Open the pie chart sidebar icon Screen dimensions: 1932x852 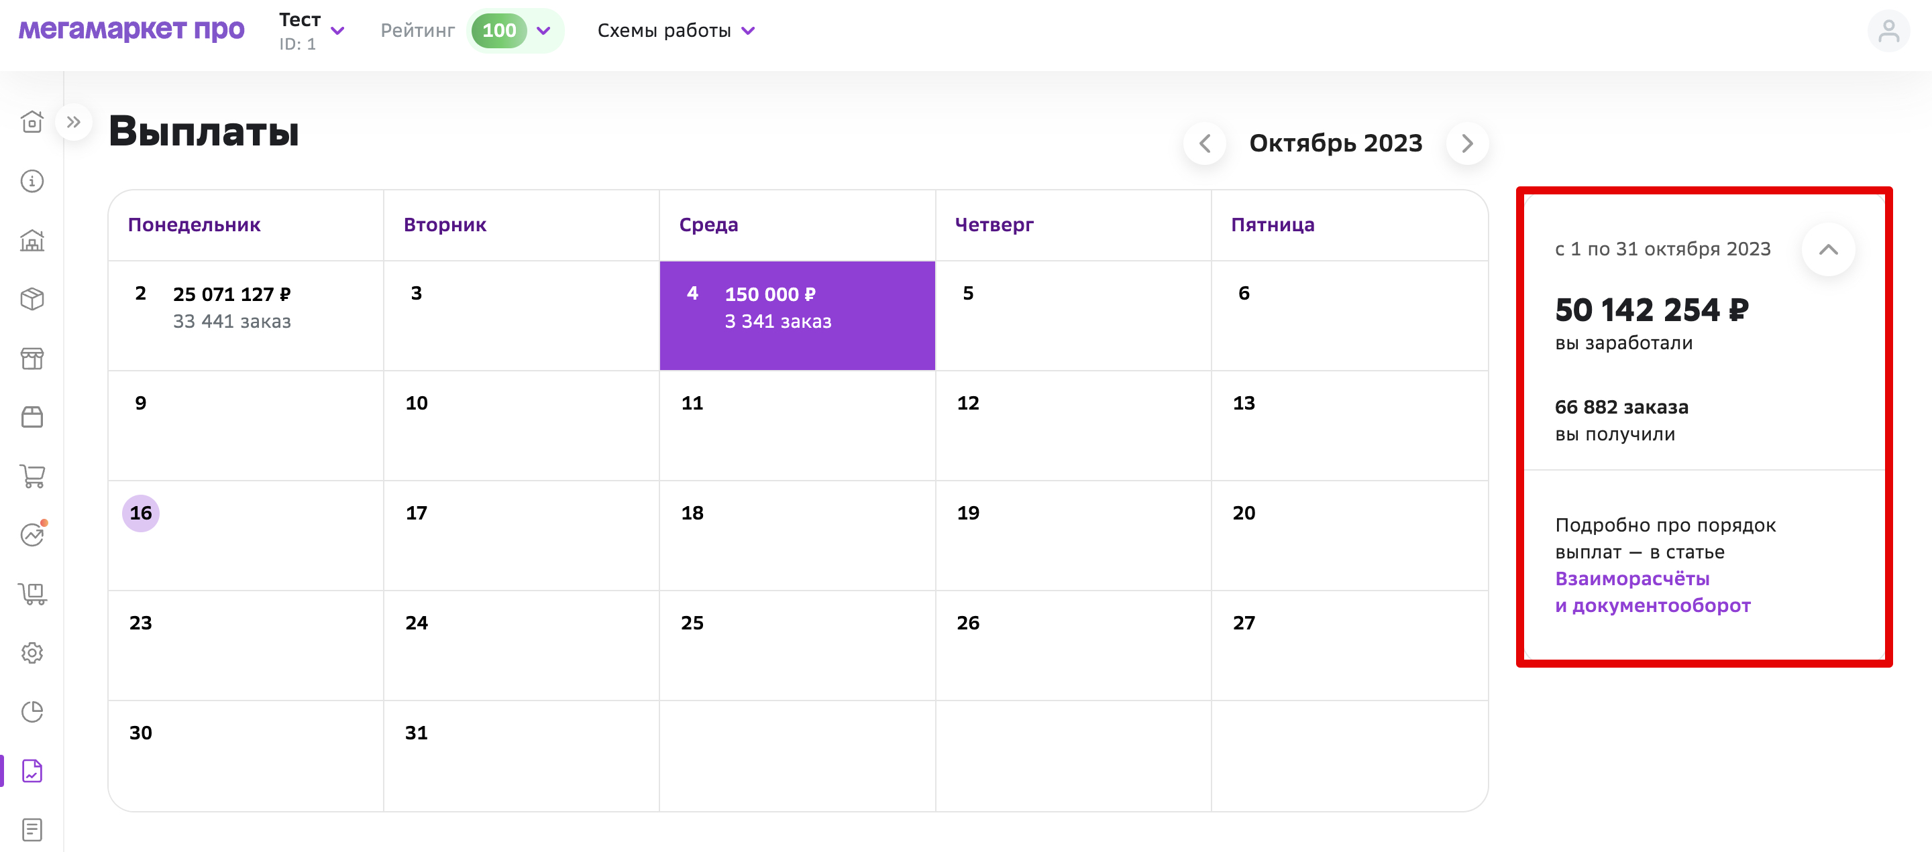(x=32, y=712)
